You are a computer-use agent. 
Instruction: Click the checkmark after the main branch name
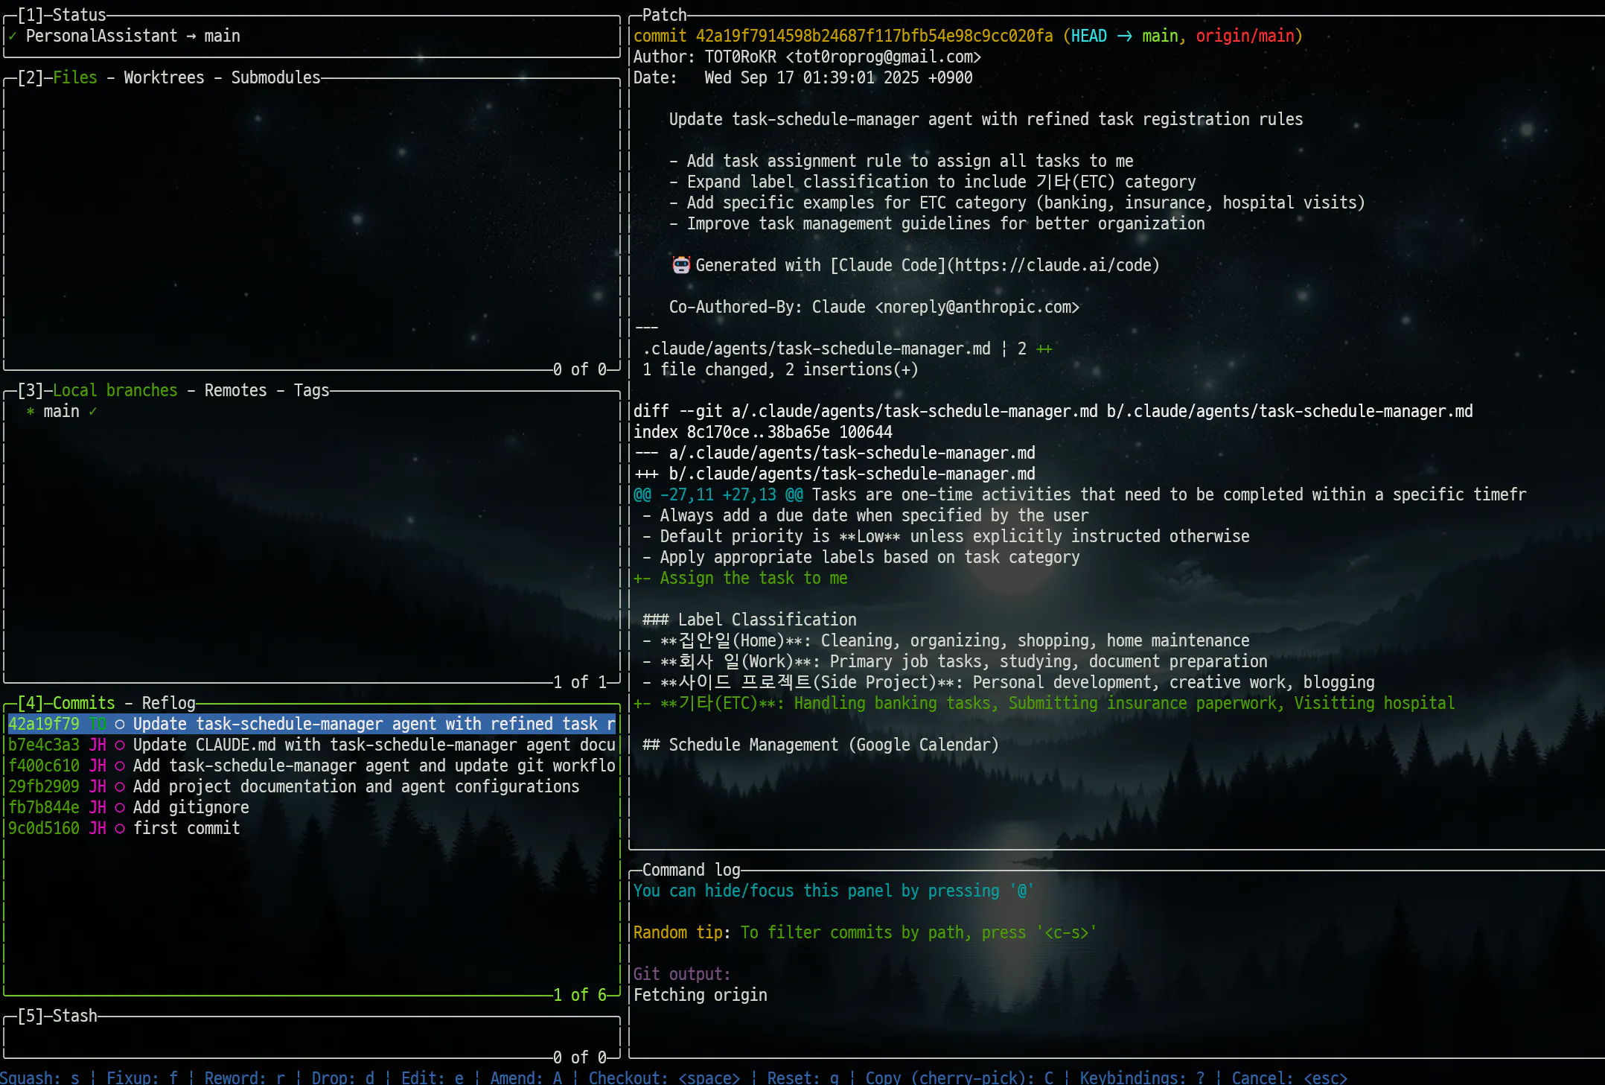pos(93,411)
